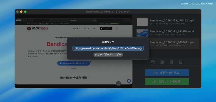The height and width of the screenshot is (102, 216).
Task: Select file name Bandicam_20260123_175452.mp4
Action: point(172,20)
